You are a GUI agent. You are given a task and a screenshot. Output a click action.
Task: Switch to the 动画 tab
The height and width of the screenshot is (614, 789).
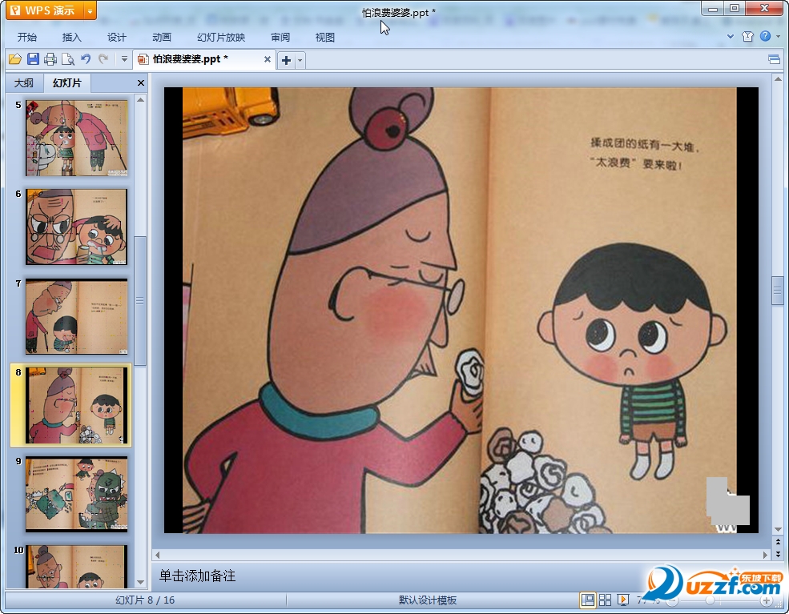pos(162,37)
